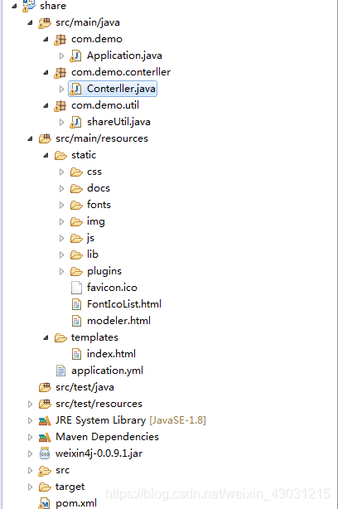Click the shareUtil.java file icon
The image size is (338, 509).
point(76,122)
